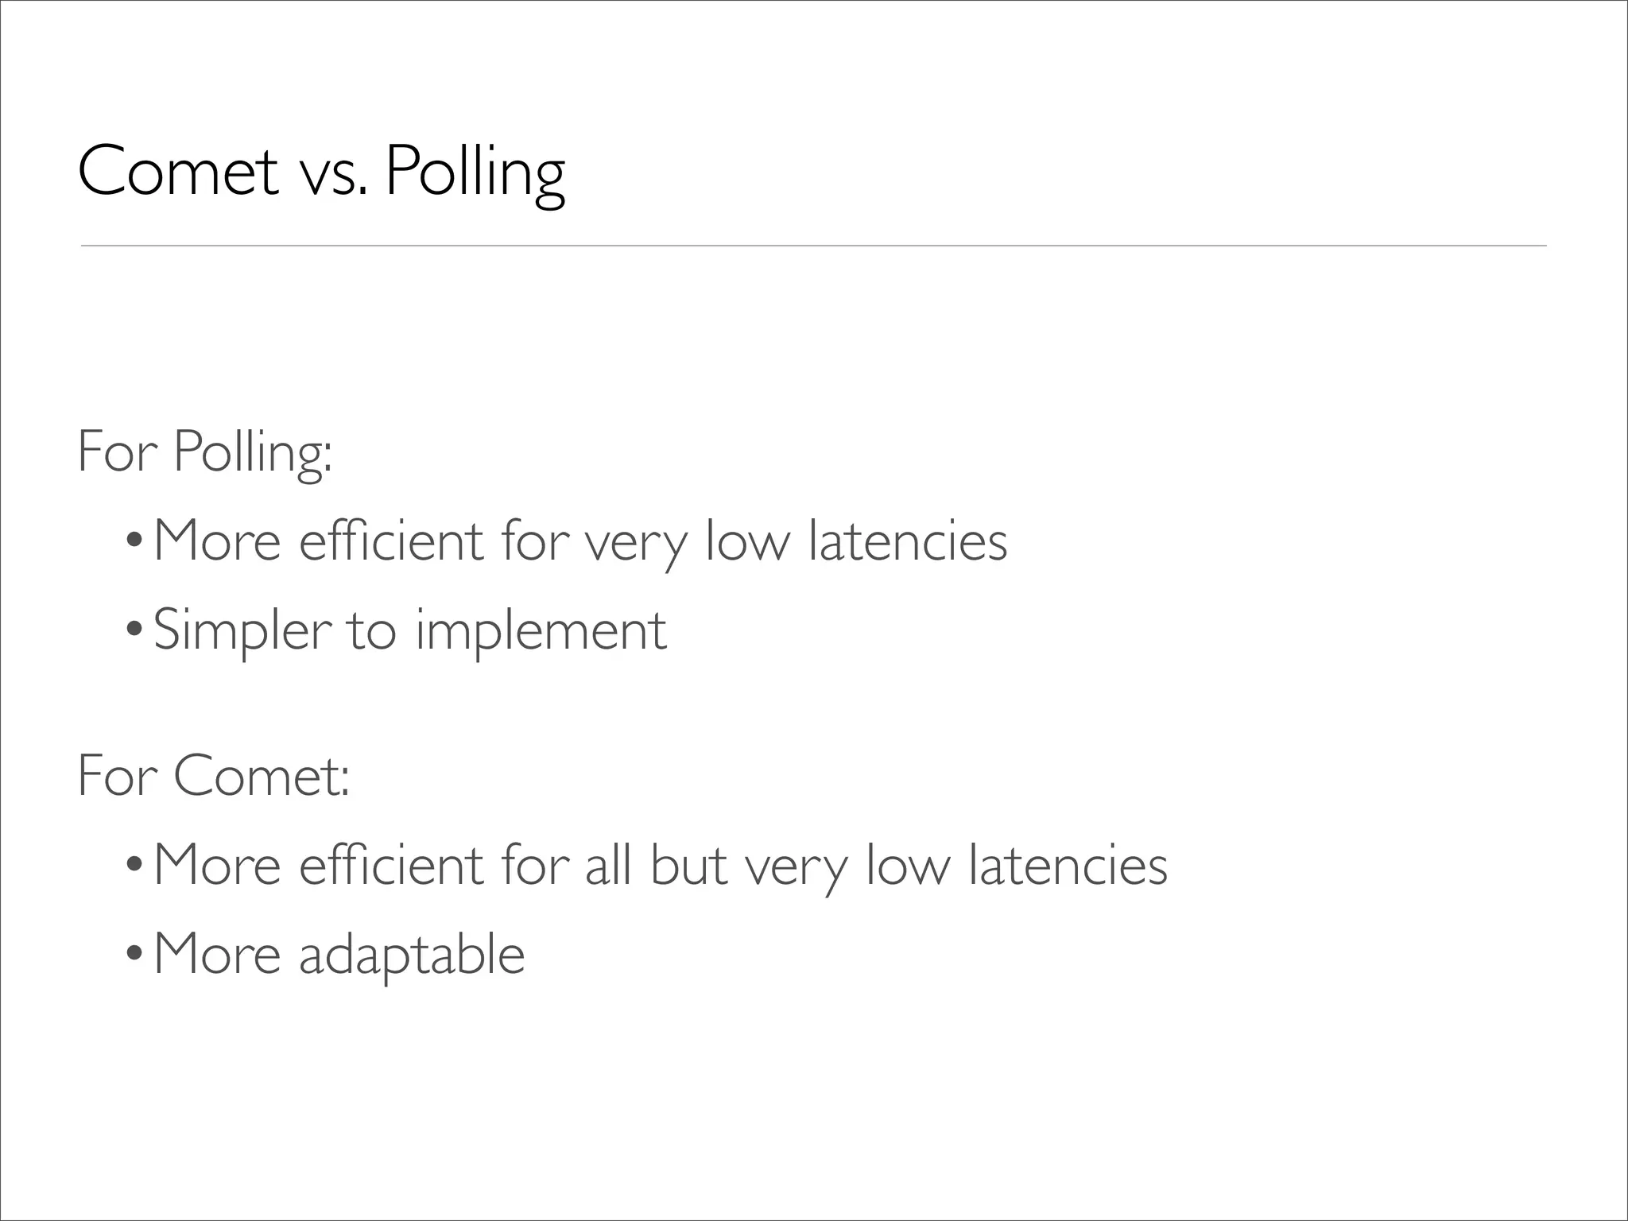
Task: Click the word "implement" on the slide
Action: 541,630
